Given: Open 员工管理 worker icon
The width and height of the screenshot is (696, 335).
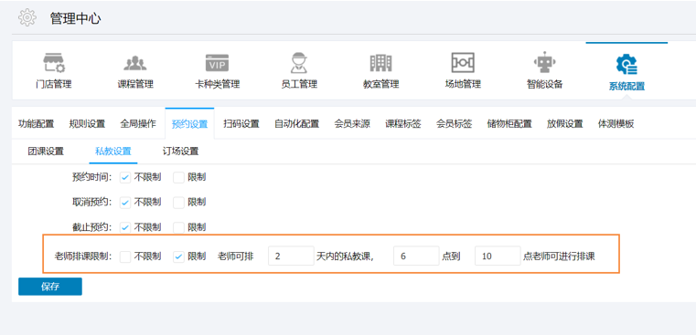Looking at the screenshot, I should coord(299,62).
